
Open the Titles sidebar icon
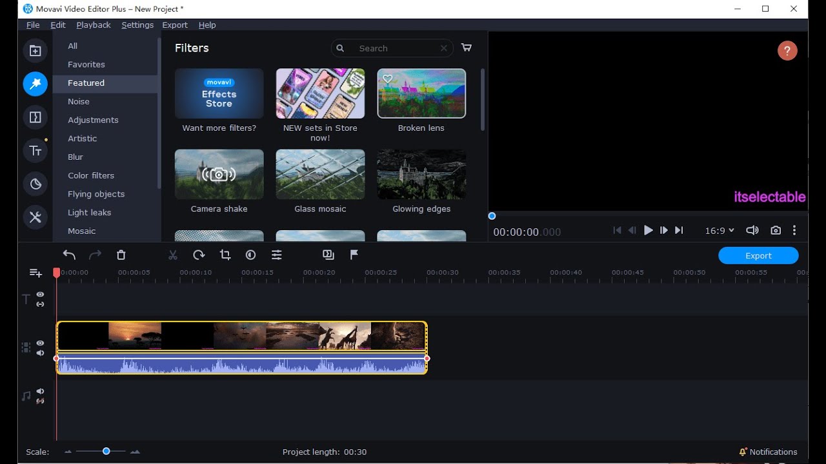[35, 151]
